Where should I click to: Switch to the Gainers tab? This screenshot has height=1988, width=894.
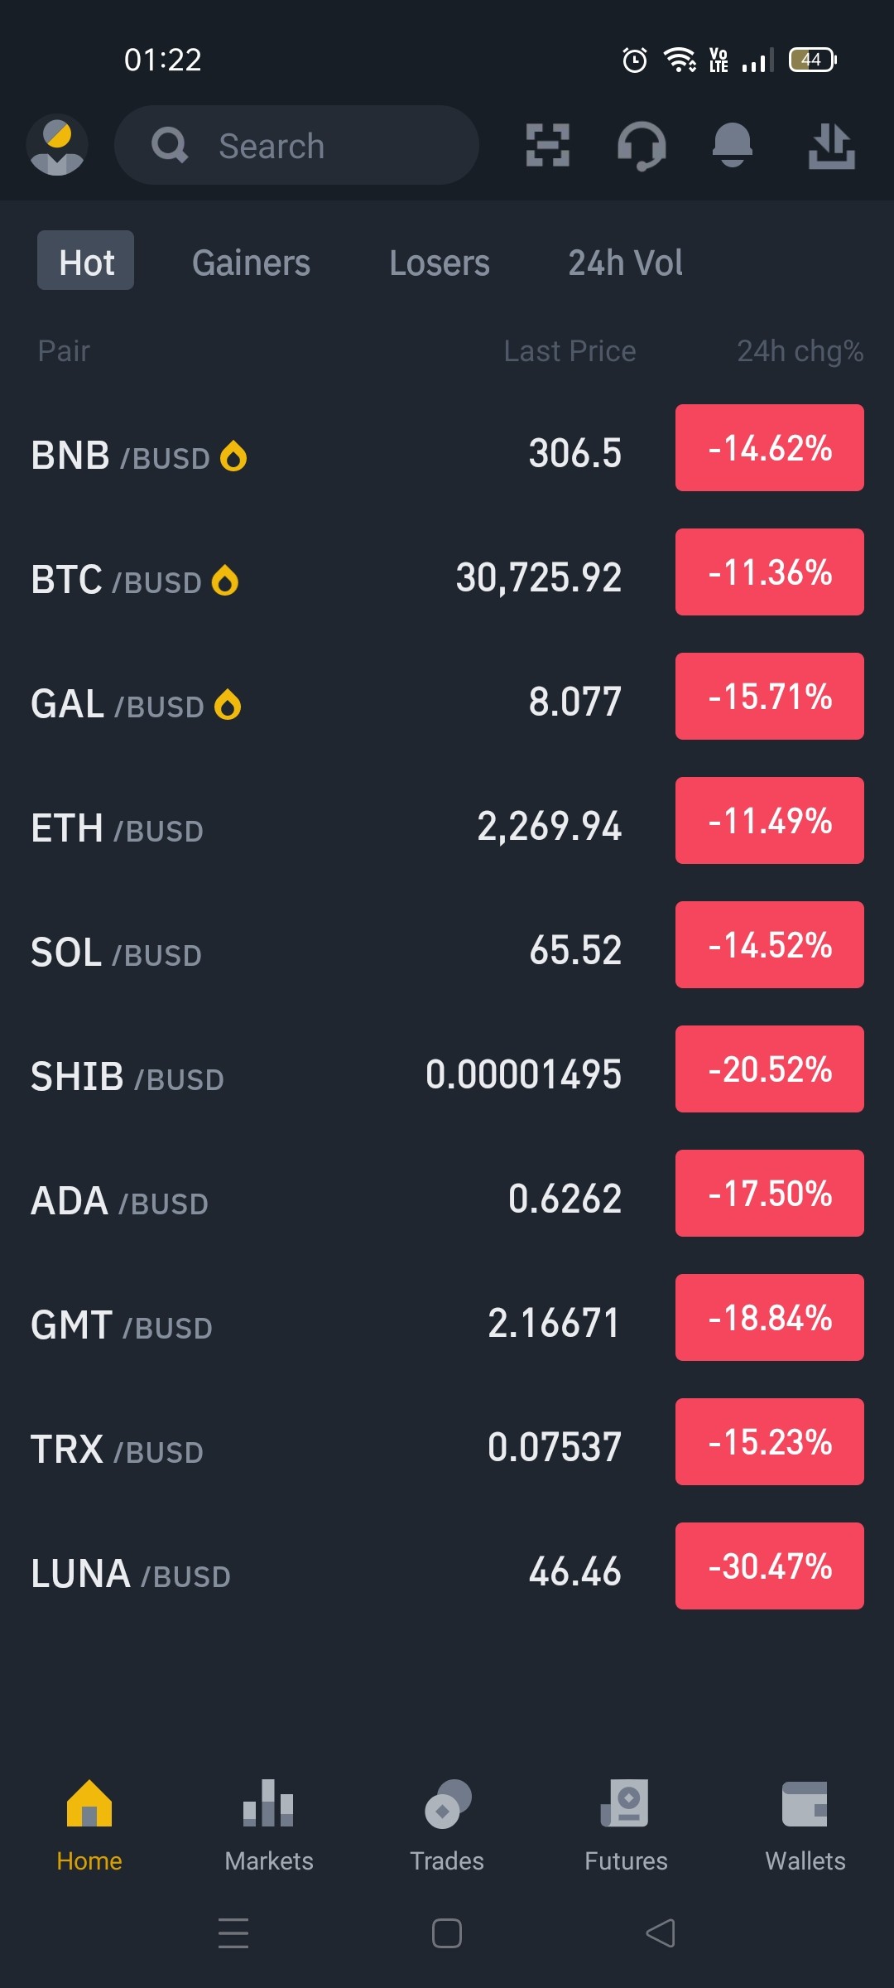point(252,263)
